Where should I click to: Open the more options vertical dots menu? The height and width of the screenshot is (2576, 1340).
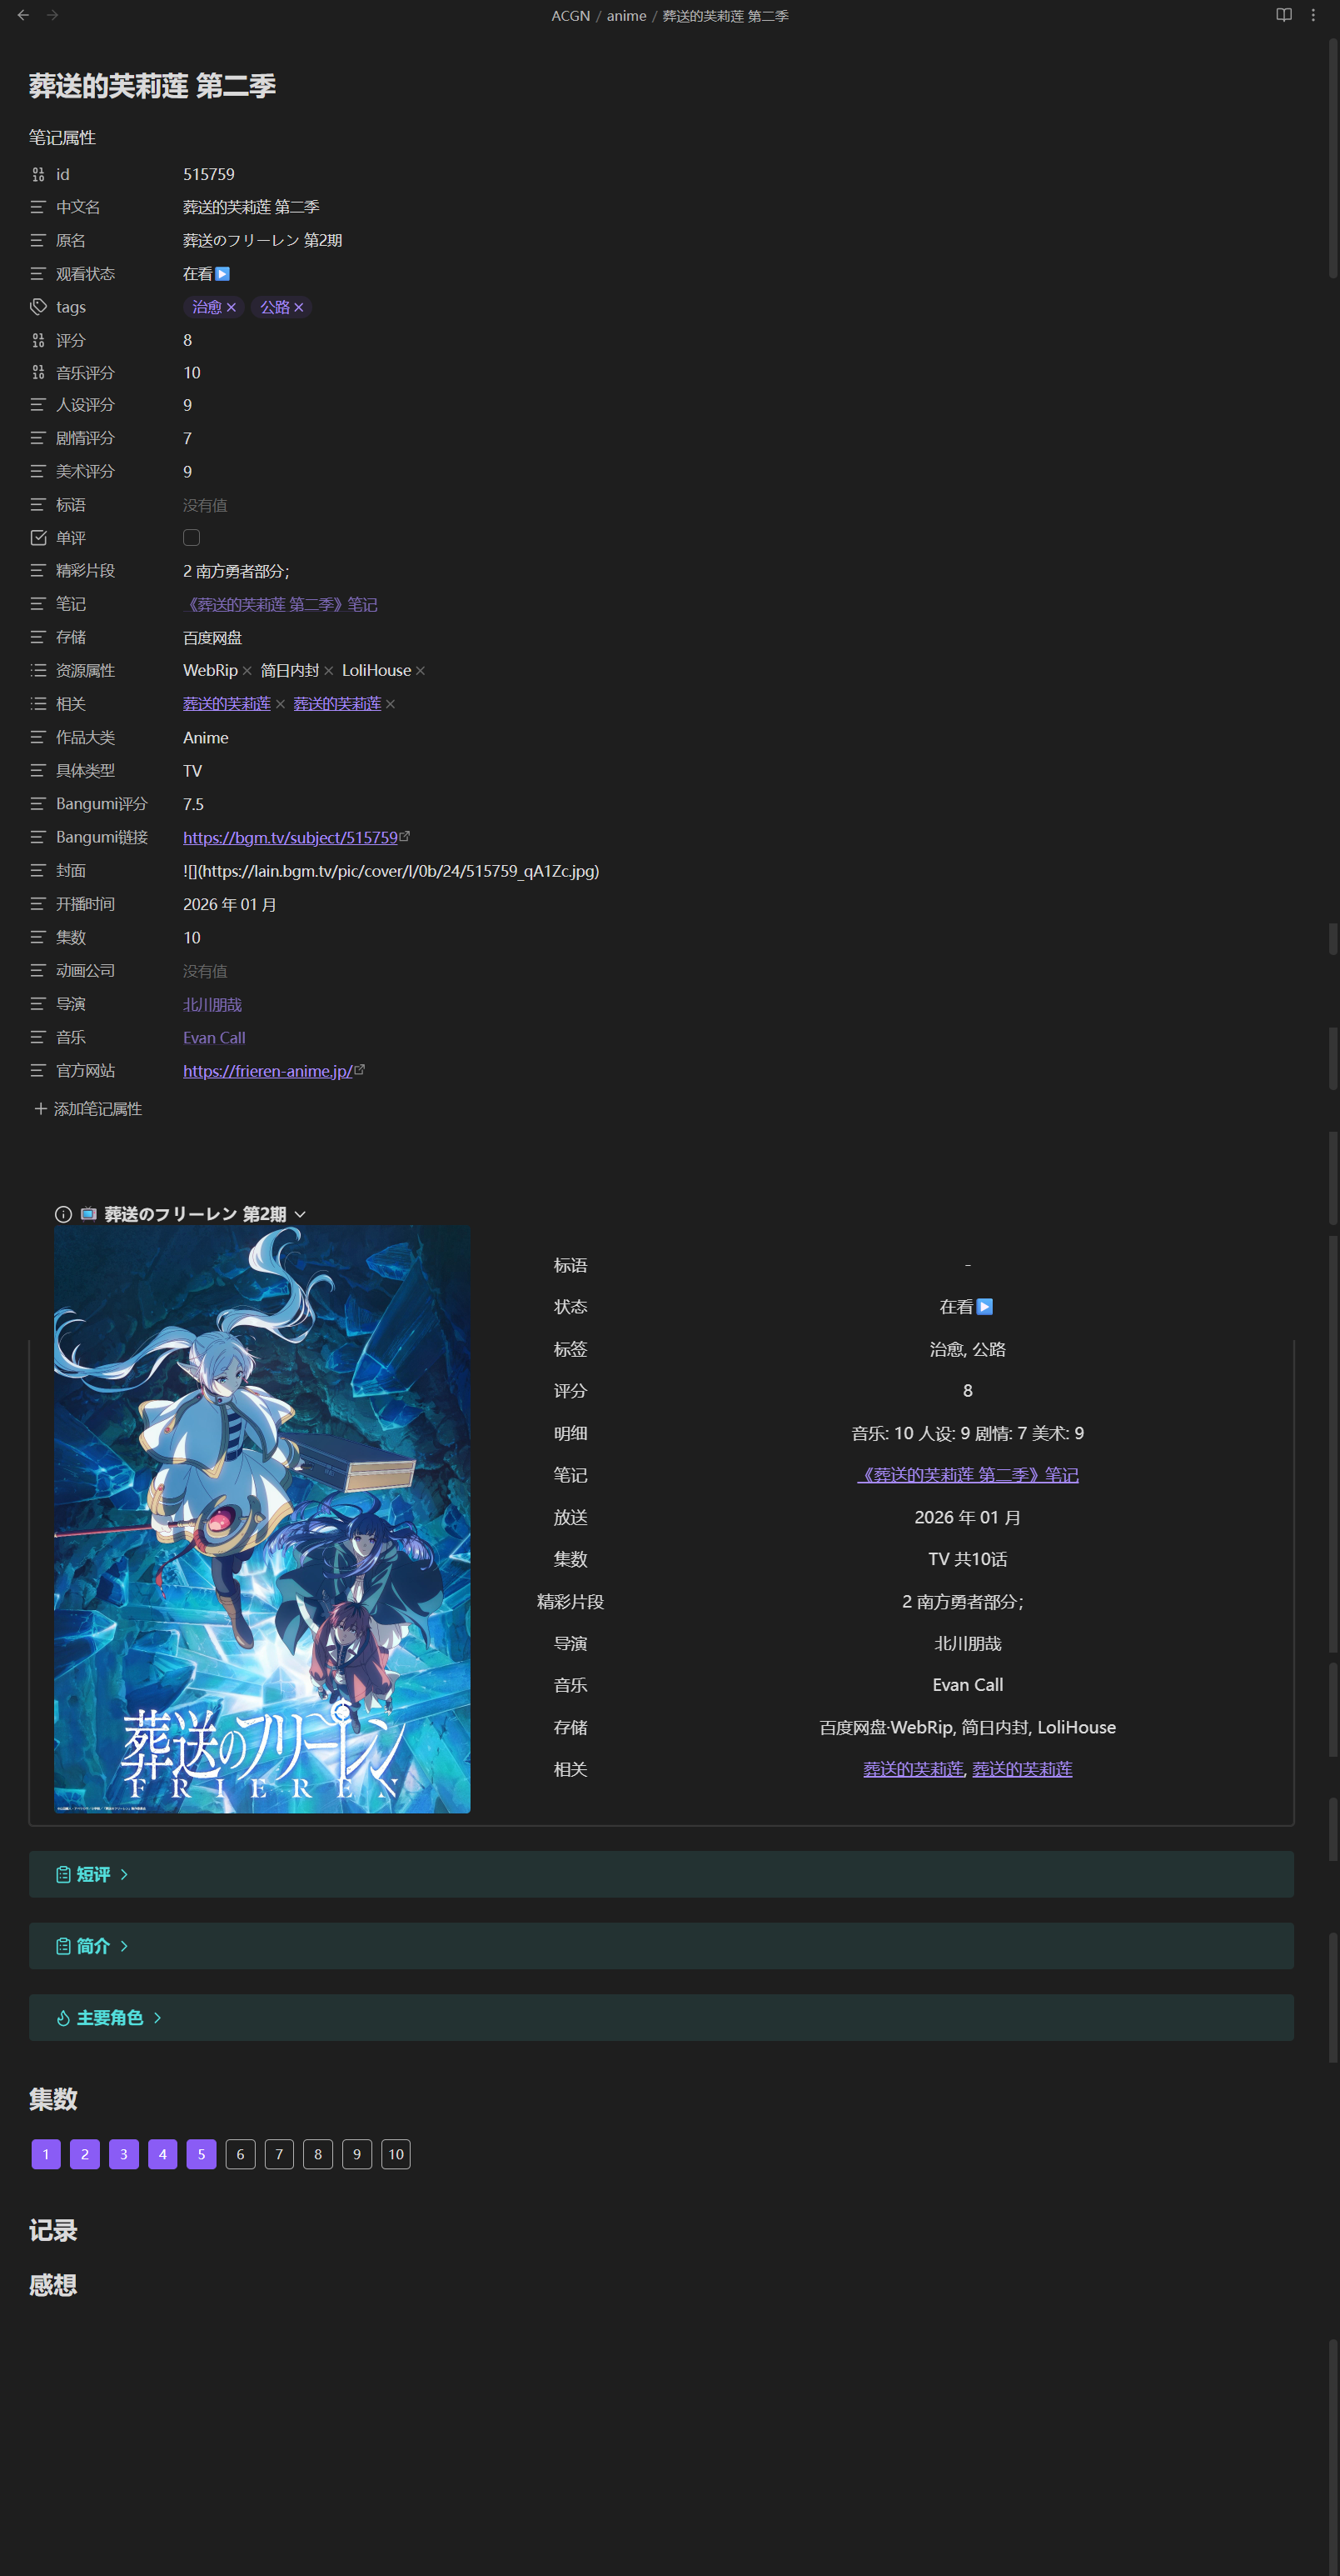click(x=1313, y=15)
